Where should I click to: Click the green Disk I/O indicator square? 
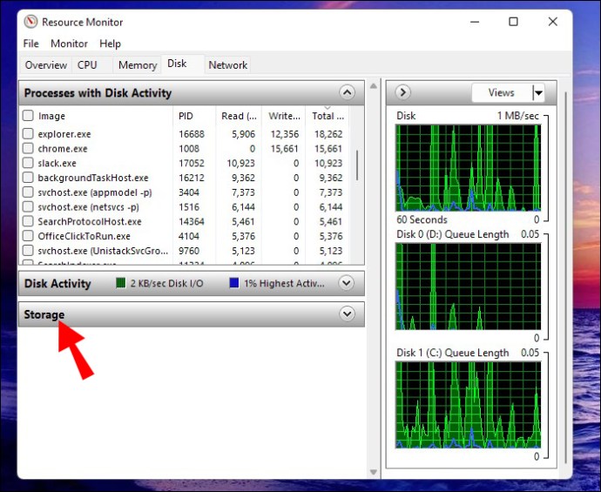tap(121, 283)
